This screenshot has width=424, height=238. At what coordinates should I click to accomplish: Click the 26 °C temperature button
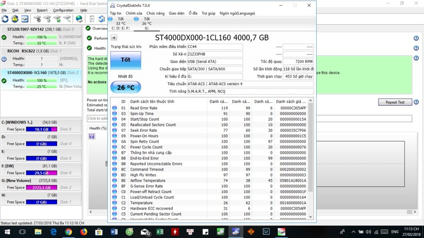[126, 87]
